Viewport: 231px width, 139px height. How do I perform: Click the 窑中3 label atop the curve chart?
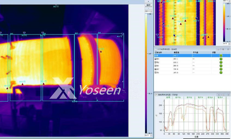tap(178, 97)
